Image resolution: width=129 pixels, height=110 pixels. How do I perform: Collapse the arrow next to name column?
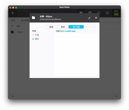[12, 26]
